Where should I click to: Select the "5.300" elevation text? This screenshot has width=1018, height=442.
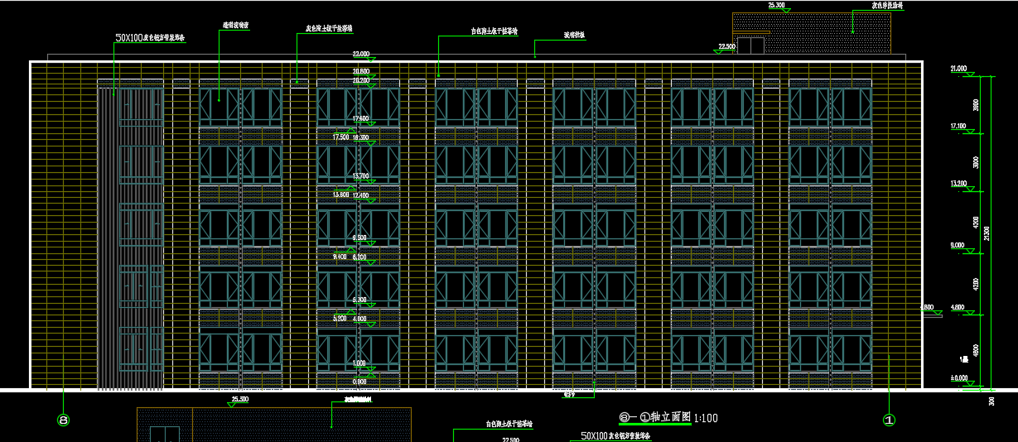point(359,300)
